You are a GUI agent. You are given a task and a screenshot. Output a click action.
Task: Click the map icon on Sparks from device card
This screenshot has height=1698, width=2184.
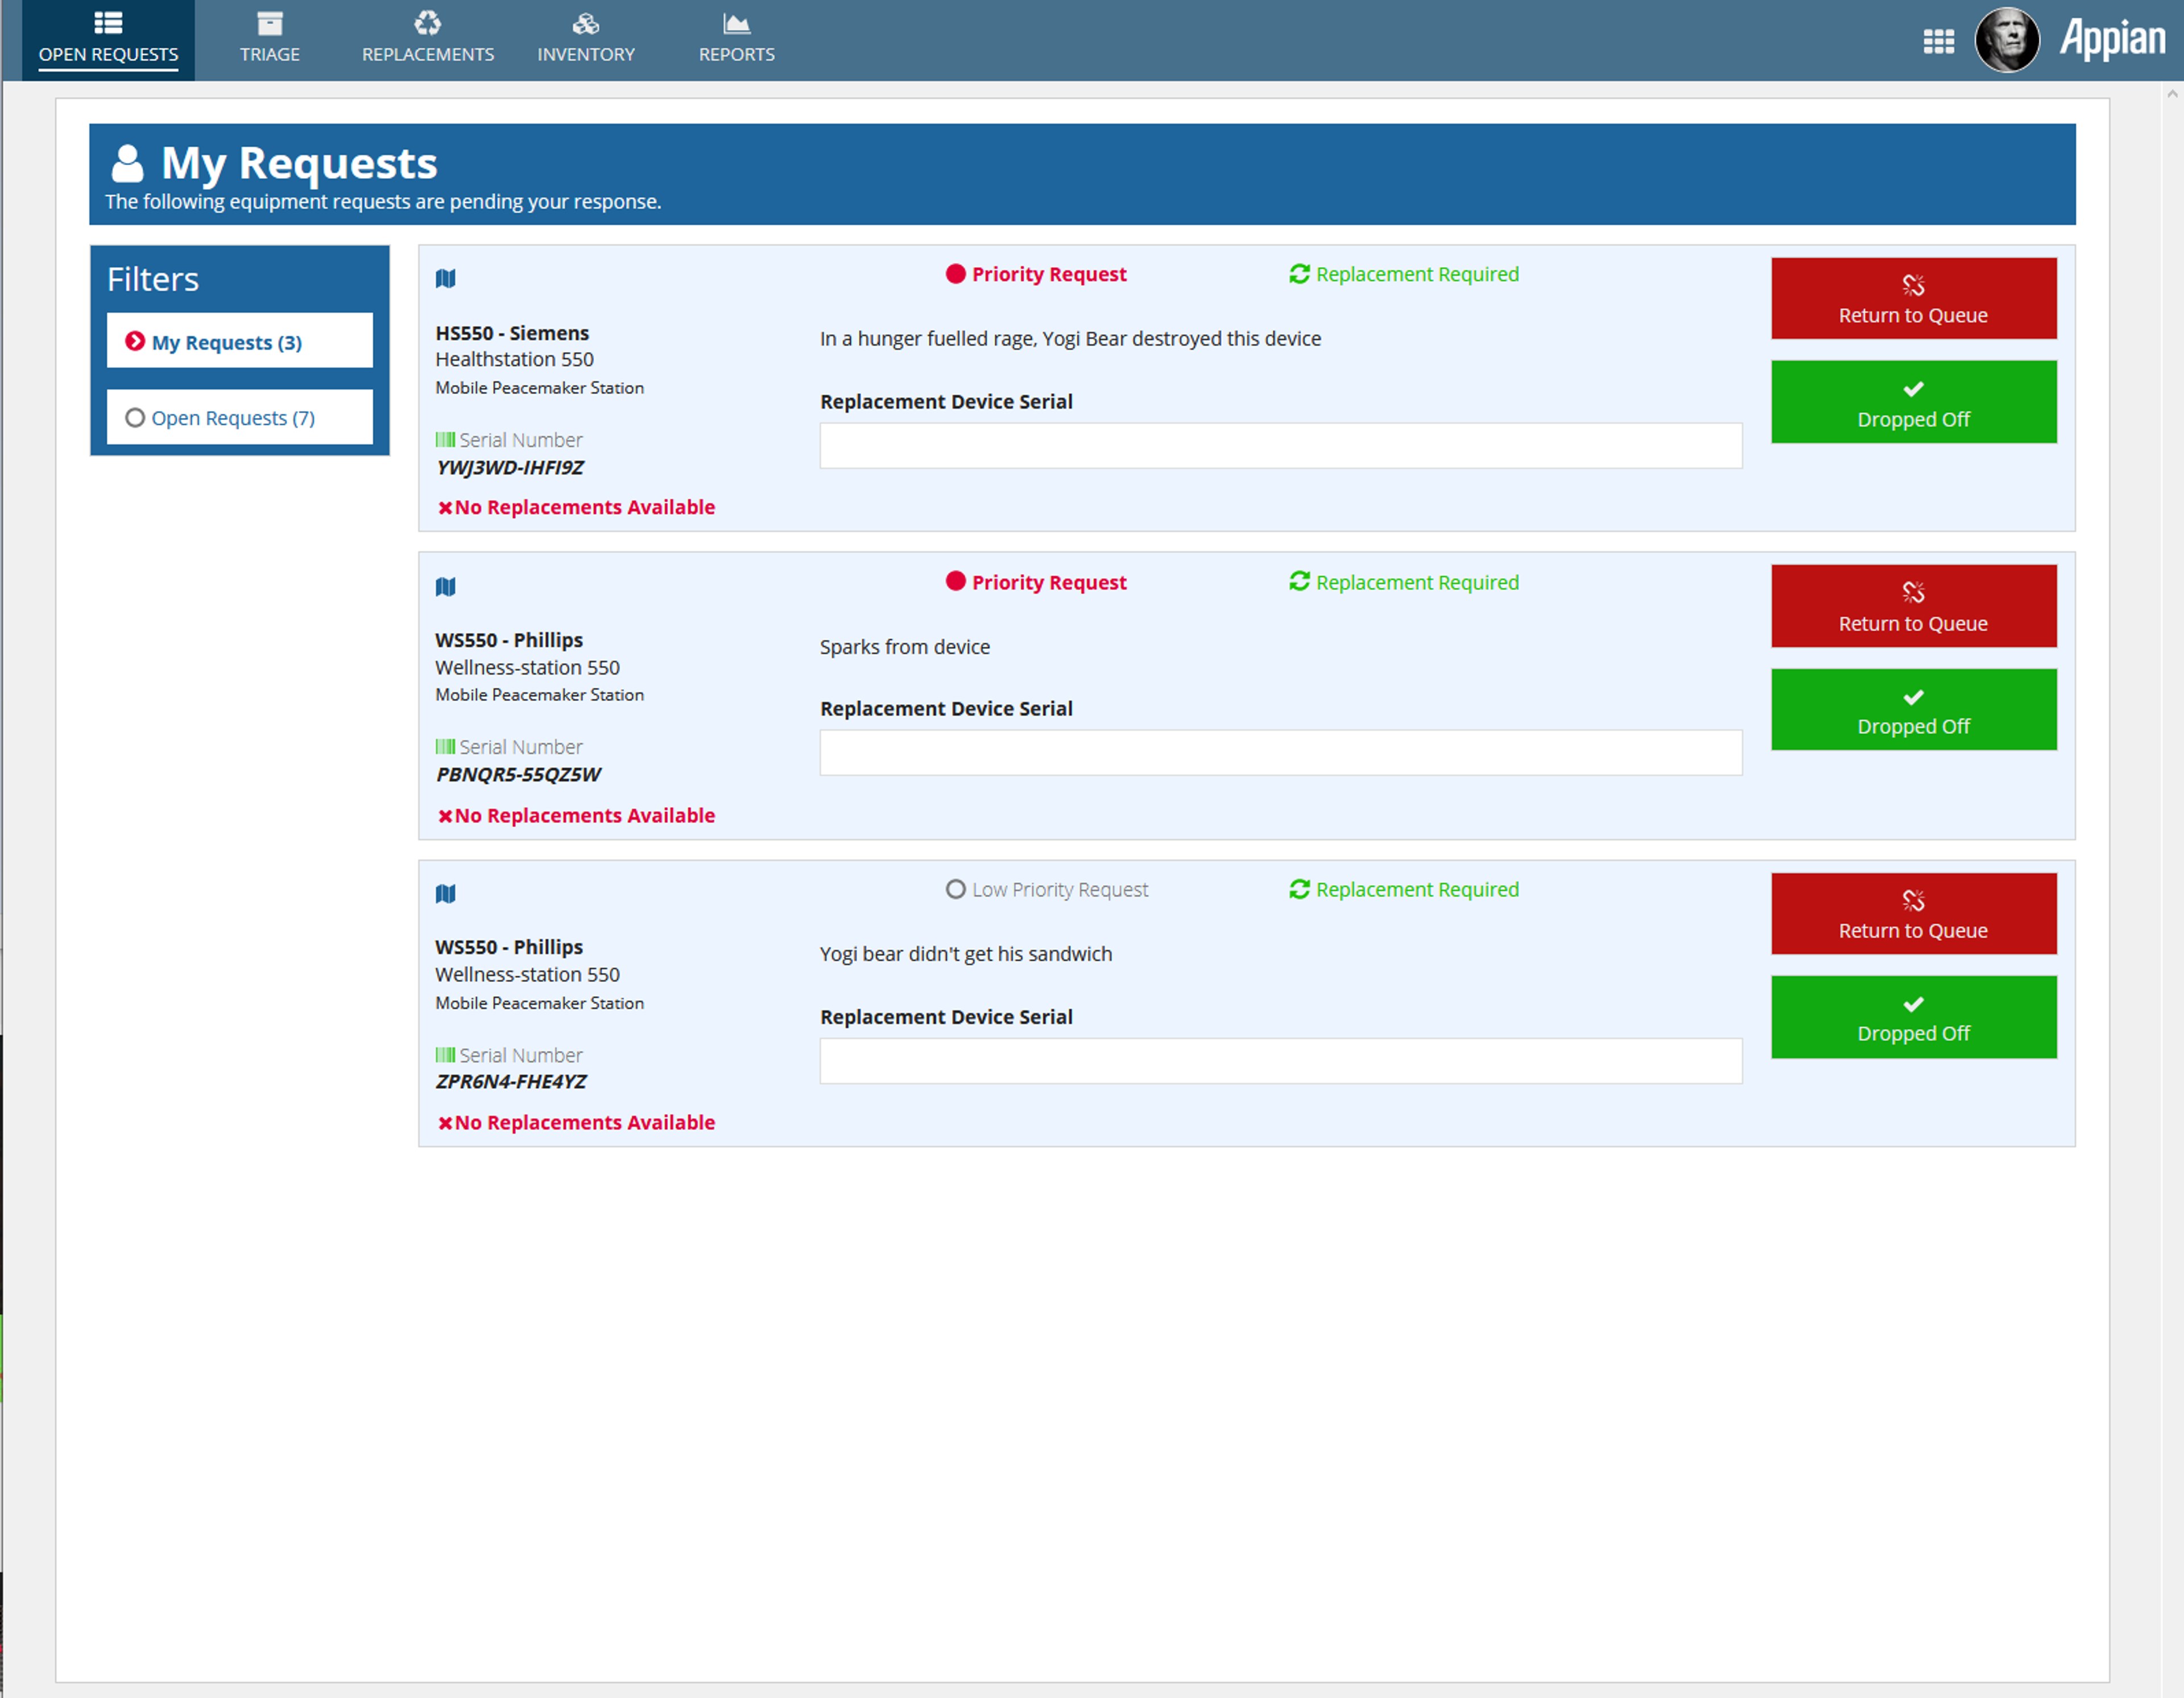coord(446,586)
